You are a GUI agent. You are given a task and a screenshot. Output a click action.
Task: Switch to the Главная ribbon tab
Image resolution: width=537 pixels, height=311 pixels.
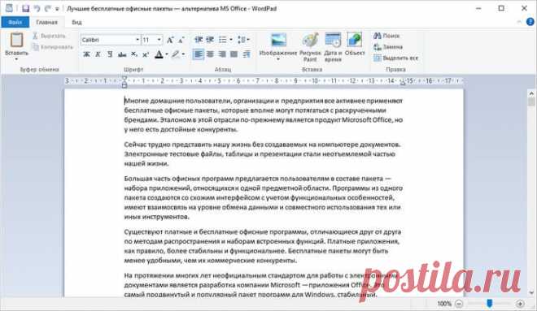pos(47,22)
